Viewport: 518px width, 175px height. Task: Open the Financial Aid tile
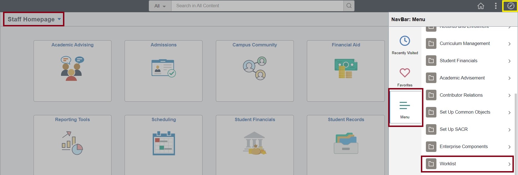tap(346, 71)
